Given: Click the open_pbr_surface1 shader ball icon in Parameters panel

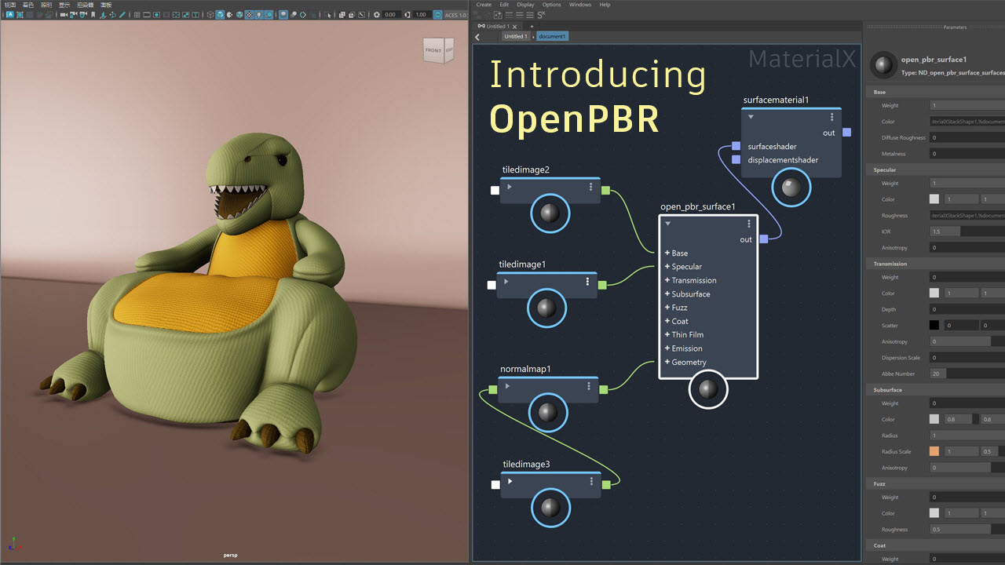Looking at the screenshot, I should click(x=883, y=65).
